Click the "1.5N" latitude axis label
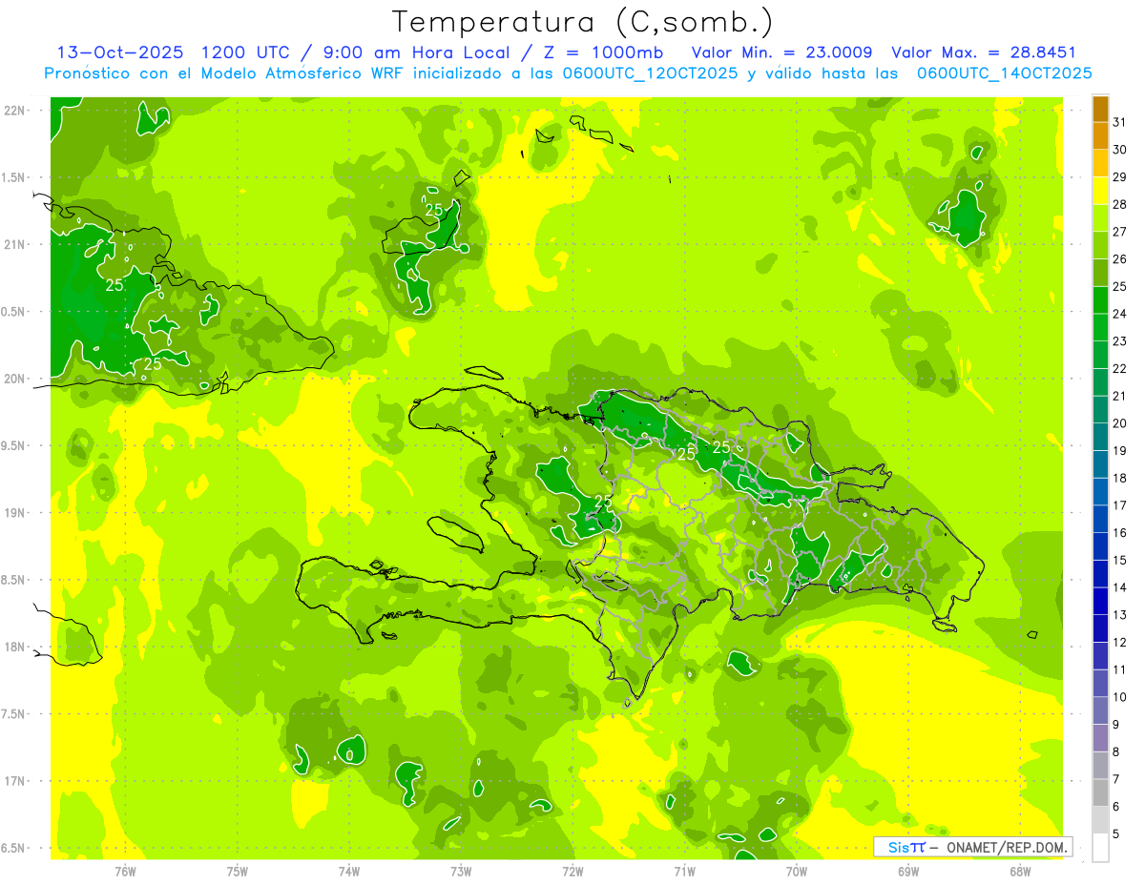This screenshot has height=884, width=1145. [14, 177]
